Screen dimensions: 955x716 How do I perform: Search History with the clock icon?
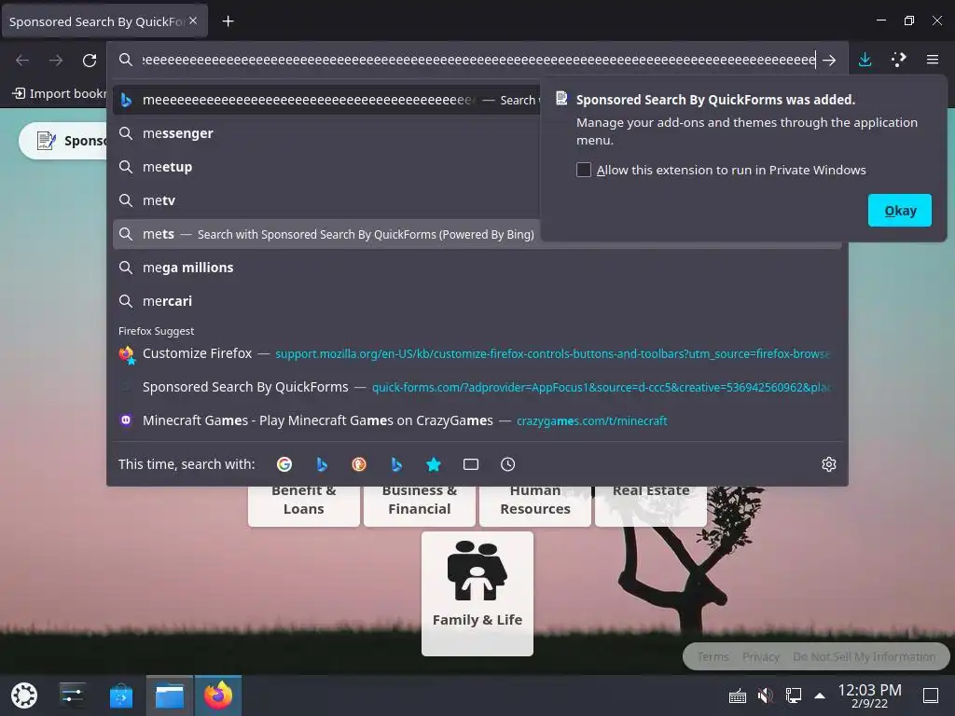coord(508,464)
